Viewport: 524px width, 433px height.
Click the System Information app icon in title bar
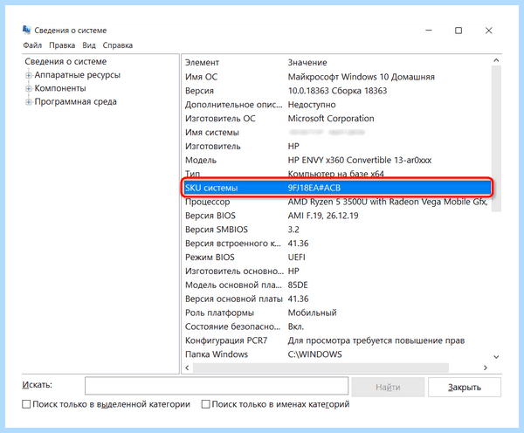click(26, 30)
